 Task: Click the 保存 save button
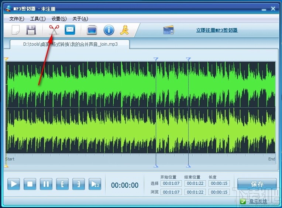point(257,184)
